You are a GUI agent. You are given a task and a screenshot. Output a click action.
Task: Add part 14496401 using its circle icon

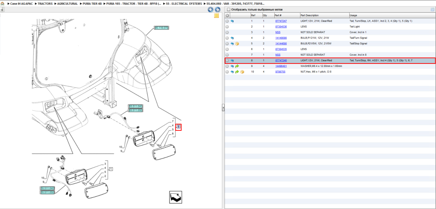(227, 66)
